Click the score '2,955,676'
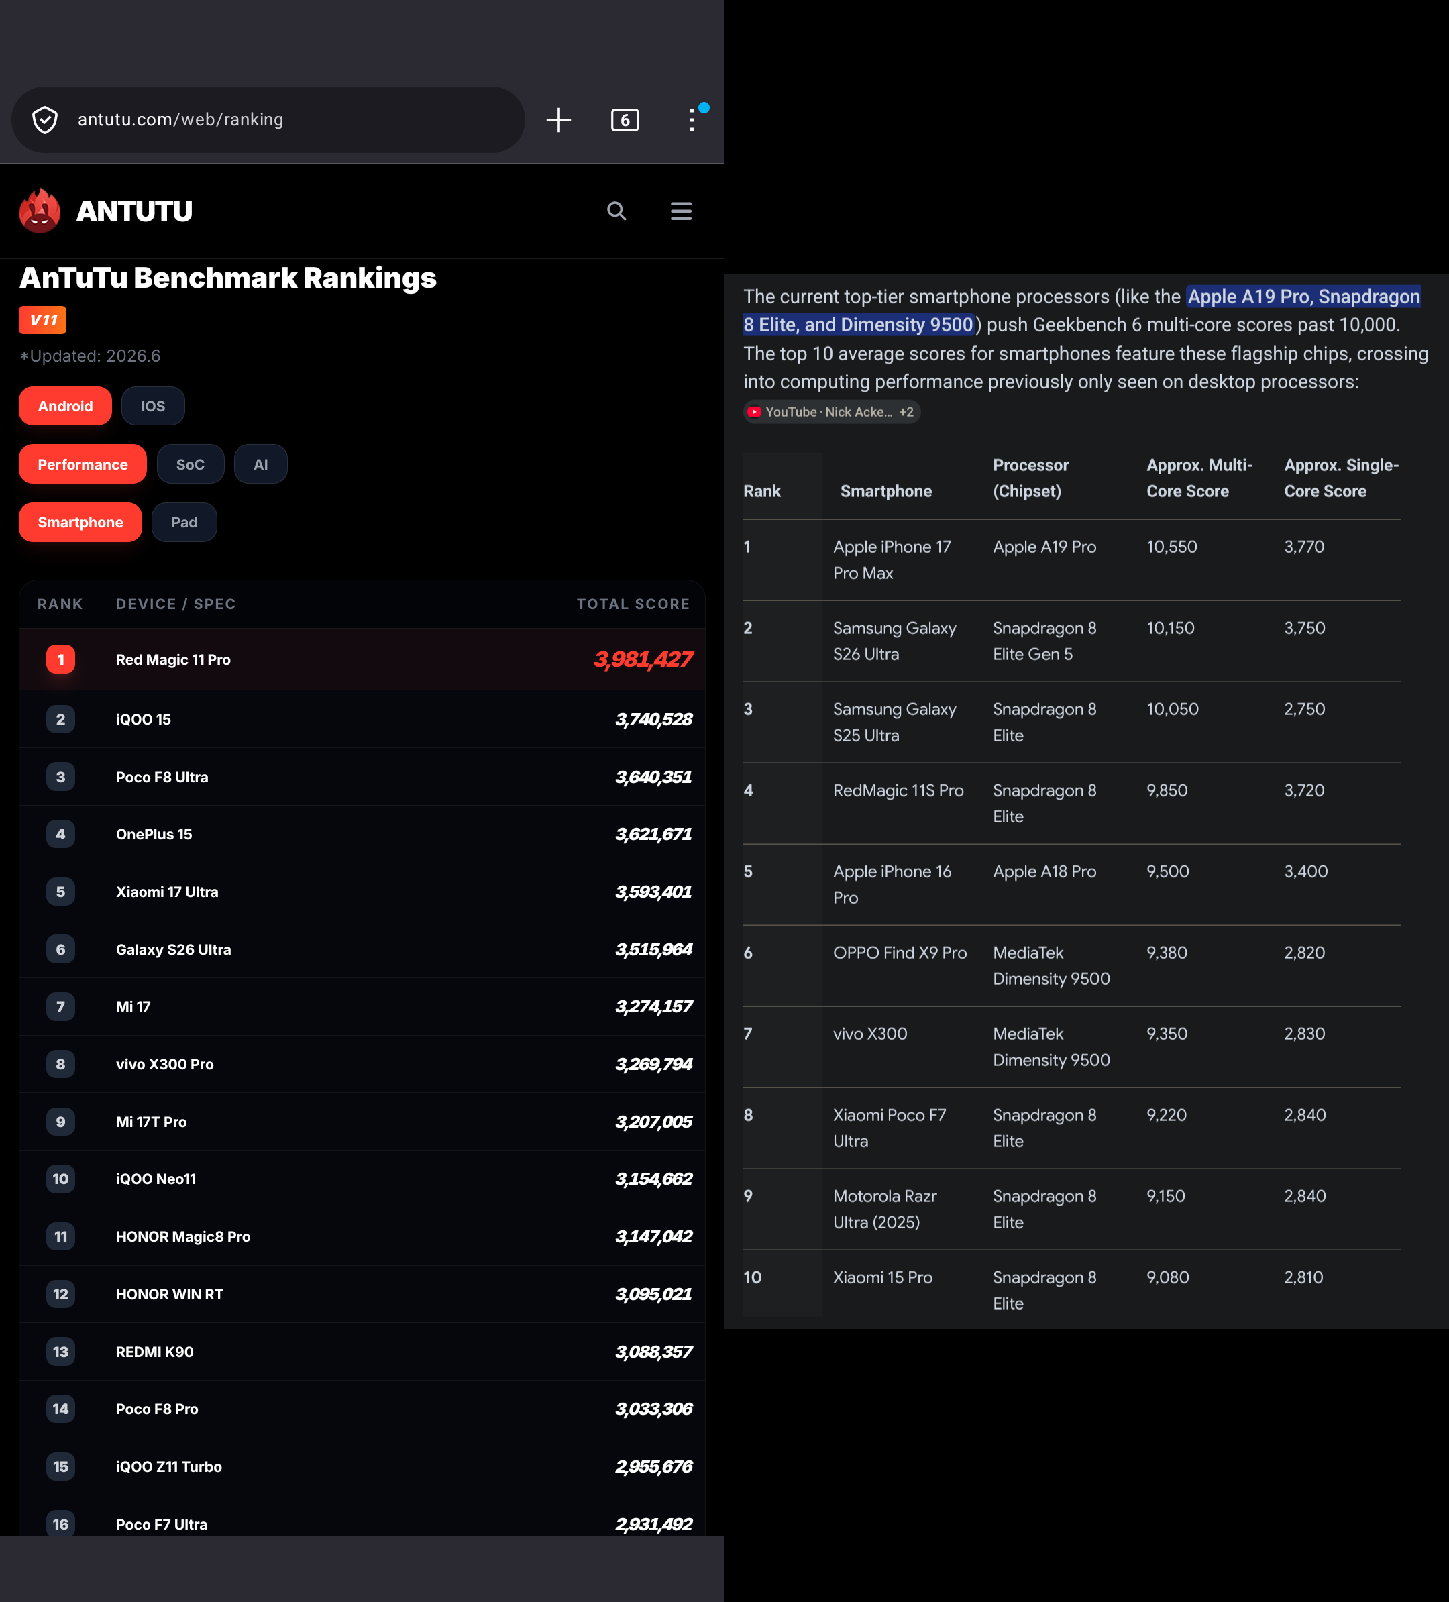The width and height of the screenshot is (1449, 1602). point(654,1467)
